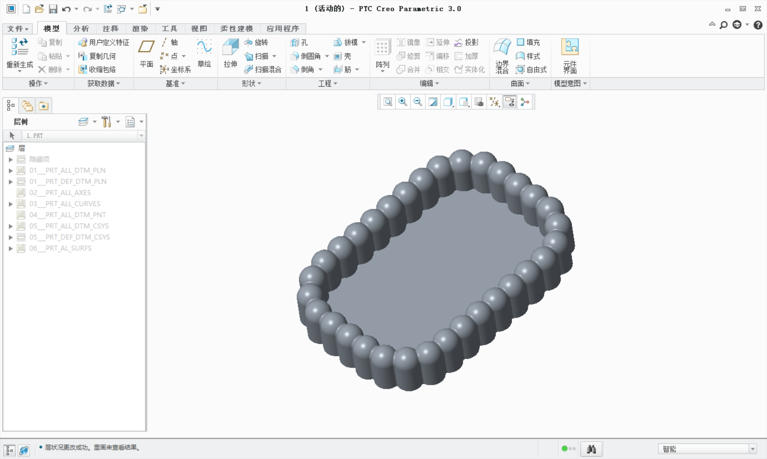Click the Draft (拔模) tool
Viewport: 767px width, 459px height.
(x=345, y=42)
